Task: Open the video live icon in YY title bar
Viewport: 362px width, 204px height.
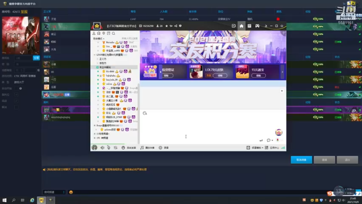Action: pyautogui.click(x=233, y=26)
